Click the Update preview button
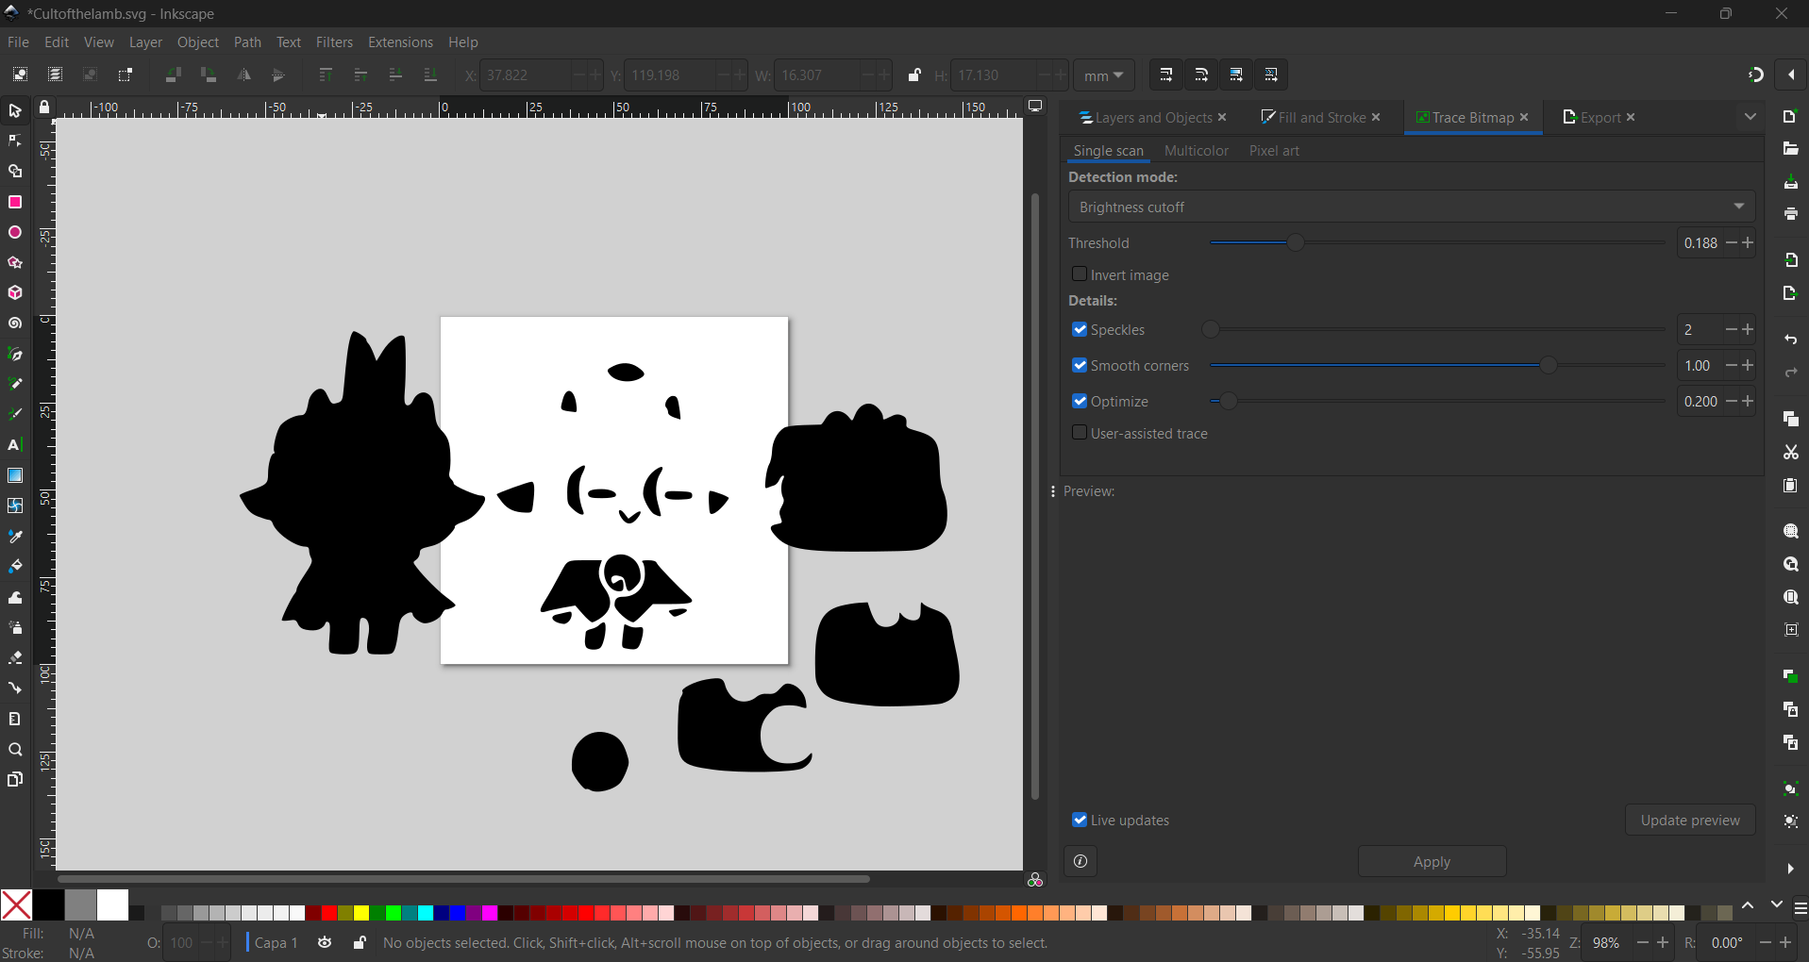 tap(1690, 820)
